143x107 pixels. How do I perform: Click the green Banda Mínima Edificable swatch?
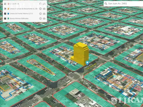coord(8,18)
